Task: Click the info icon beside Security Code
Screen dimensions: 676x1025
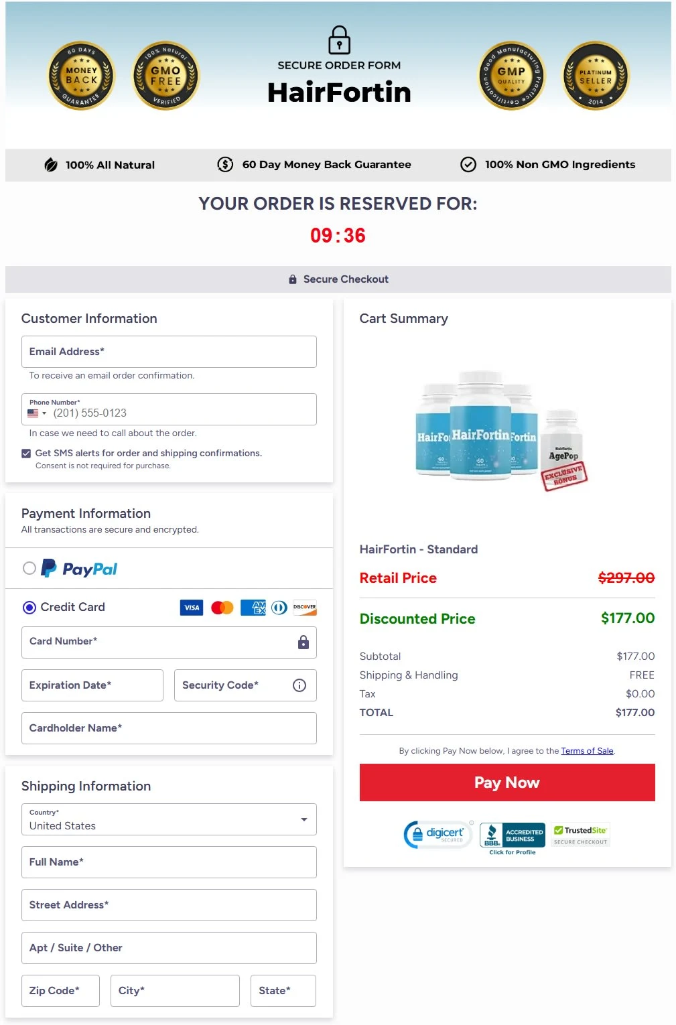Action: coord(299,685)
